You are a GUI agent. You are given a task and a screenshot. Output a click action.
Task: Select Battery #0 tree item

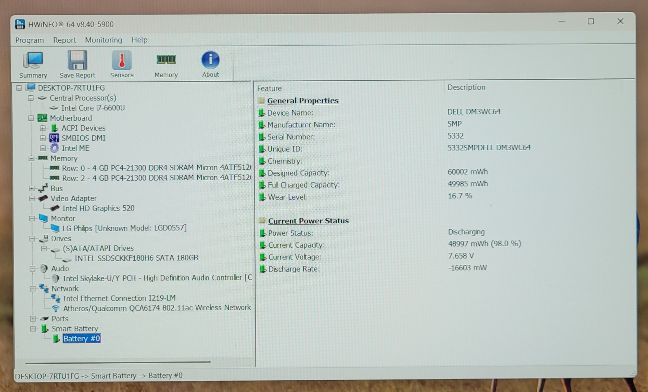point(81,339)
